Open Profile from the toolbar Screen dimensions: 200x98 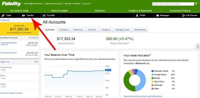[143, 15]
